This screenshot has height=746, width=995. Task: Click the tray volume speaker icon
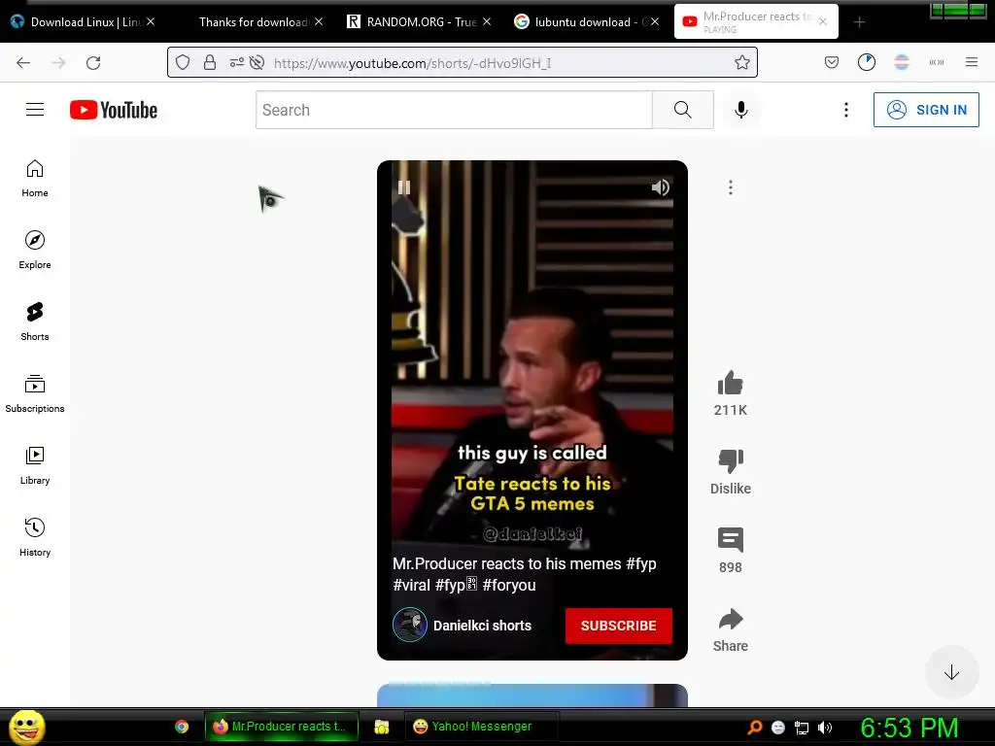(825, 727)
